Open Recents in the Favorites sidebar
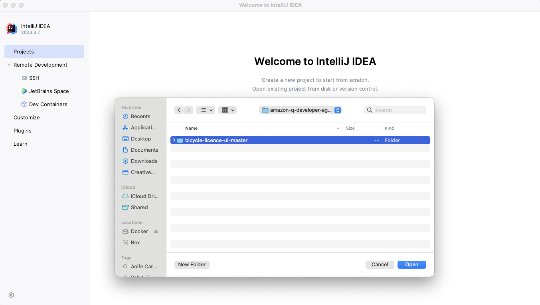This screenshot has height=305, width=540. pyautogui.click(x=140, y=116)
